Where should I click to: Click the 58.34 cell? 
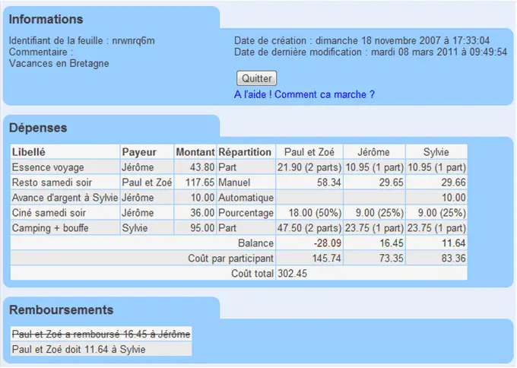click(x=309, y=182)
